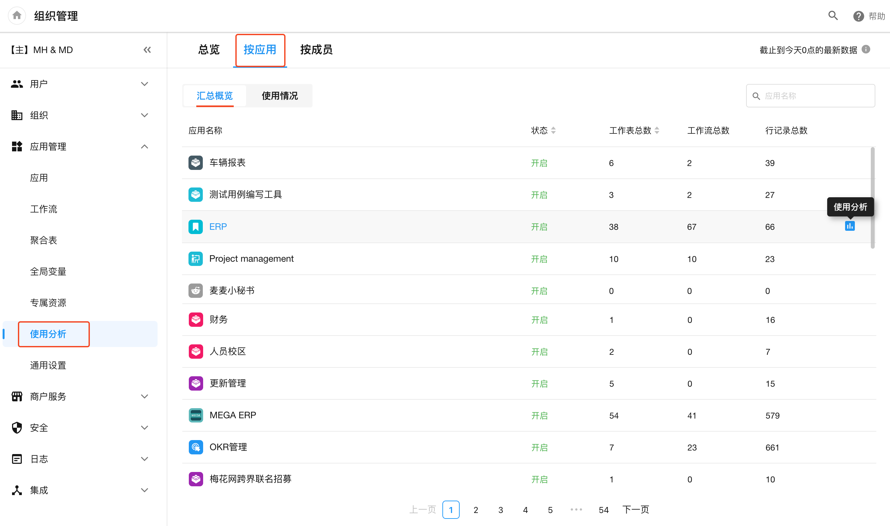Switch to the 使用情况 sub-tab
The image size is (890, 526).
click(280, 96)
